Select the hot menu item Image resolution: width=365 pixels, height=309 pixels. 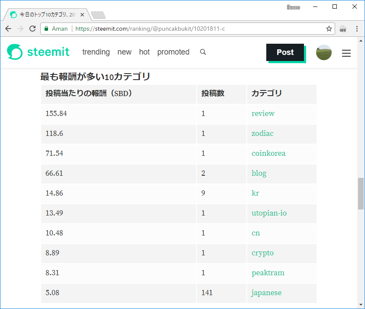pyautogui.click(x=144, y=52)
